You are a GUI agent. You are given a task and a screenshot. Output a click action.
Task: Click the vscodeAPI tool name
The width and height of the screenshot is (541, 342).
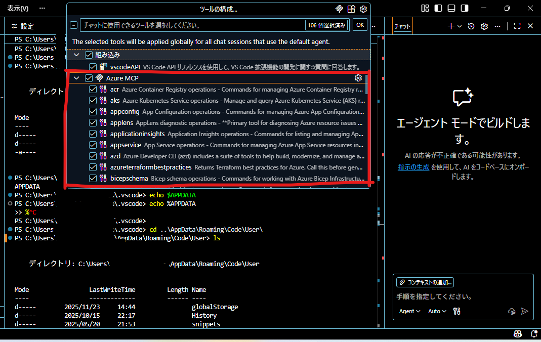tap(125, 67)
